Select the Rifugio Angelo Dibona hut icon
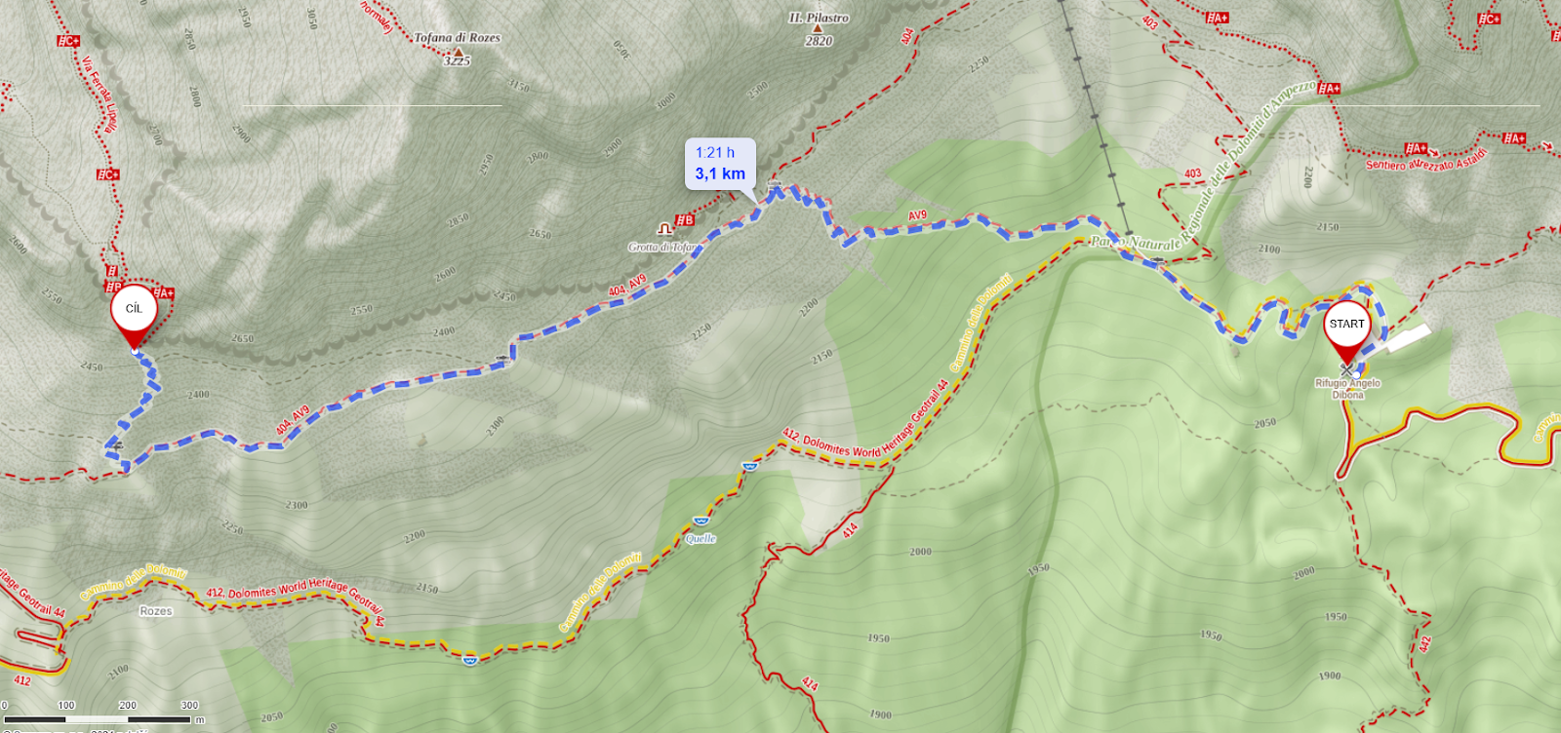The height and width of the screenshot is (733, 1561). tap(1347, 370)
